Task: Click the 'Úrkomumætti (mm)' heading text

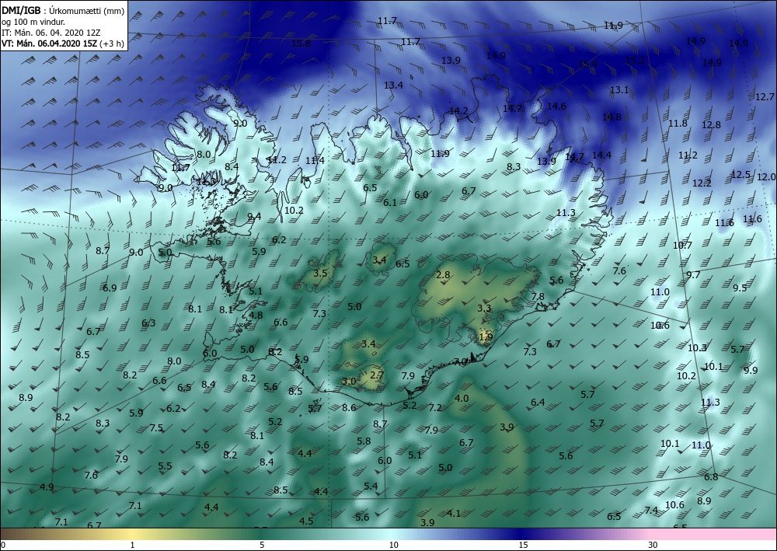Action: point(87,10)
